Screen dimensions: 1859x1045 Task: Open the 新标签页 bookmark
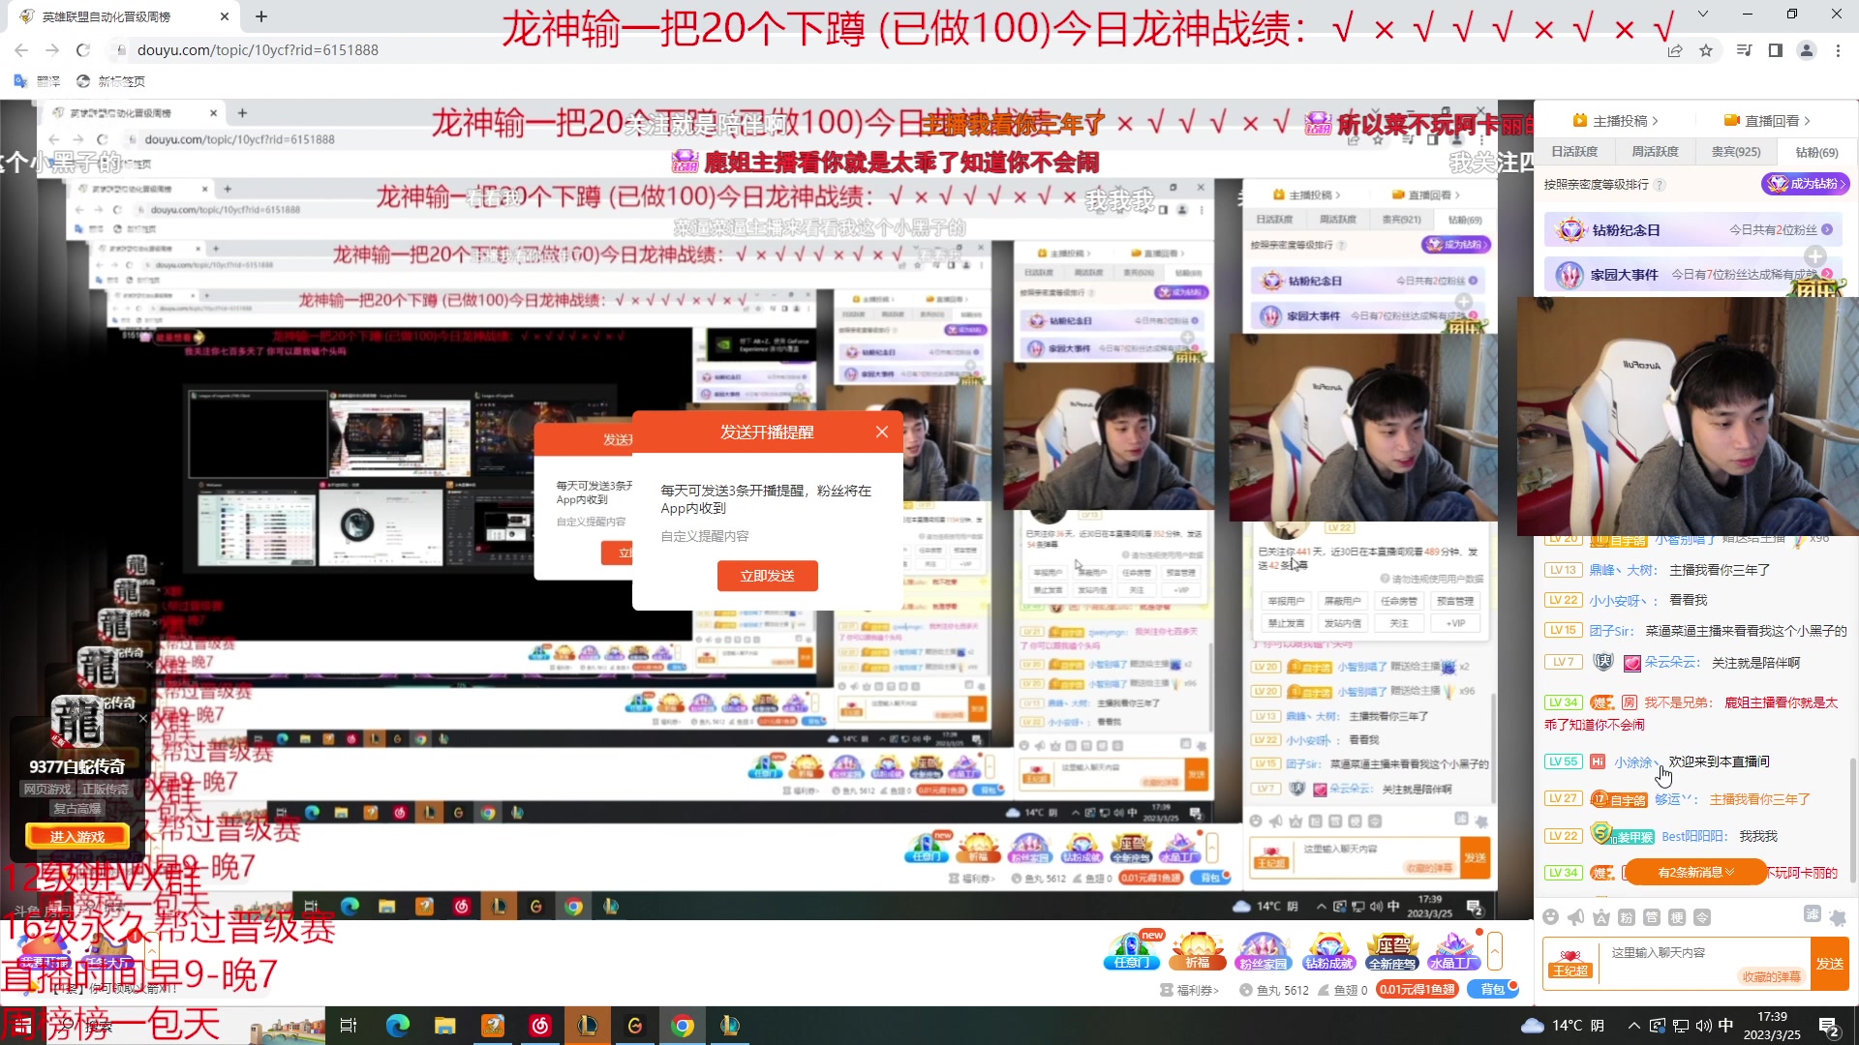pyautogui.click(x=110, y=81)
